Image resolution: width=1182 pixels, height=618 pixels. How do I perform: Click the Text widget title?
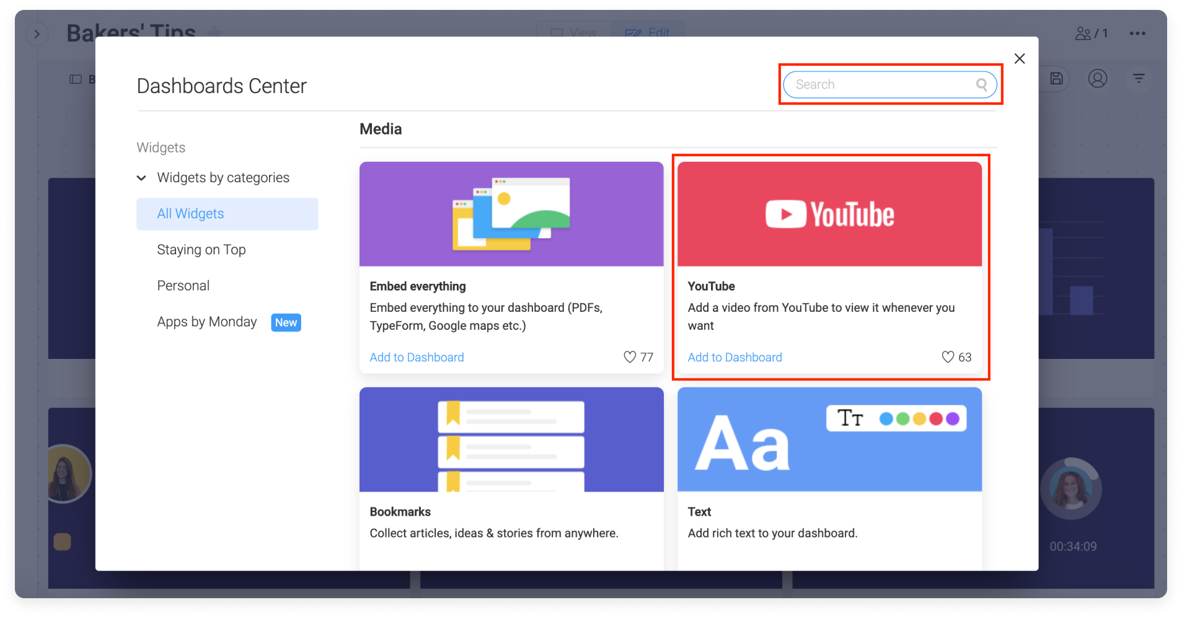(699, 512)
